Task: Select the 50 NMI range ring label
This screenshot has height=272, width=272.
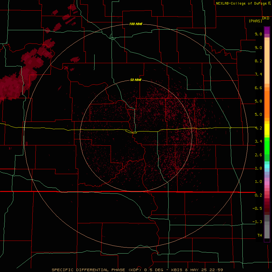Action: [136, 80]
